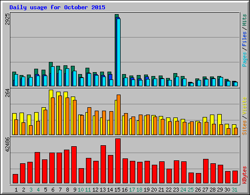This screenshot has width=250, height=195.
Task: Select the 'Hits' legend label
Action: (244, 20)
